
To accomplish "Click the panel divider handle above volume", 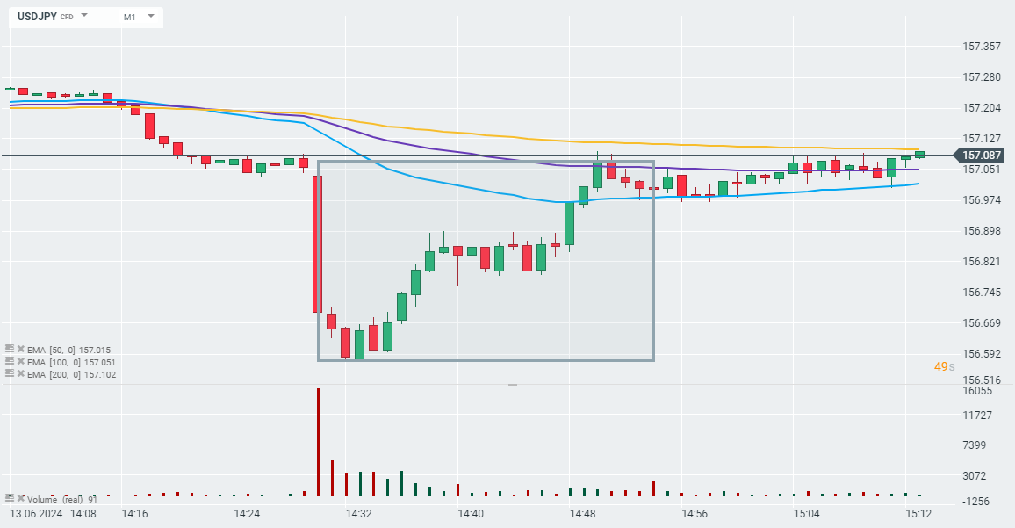I will [x=513, y=385].
